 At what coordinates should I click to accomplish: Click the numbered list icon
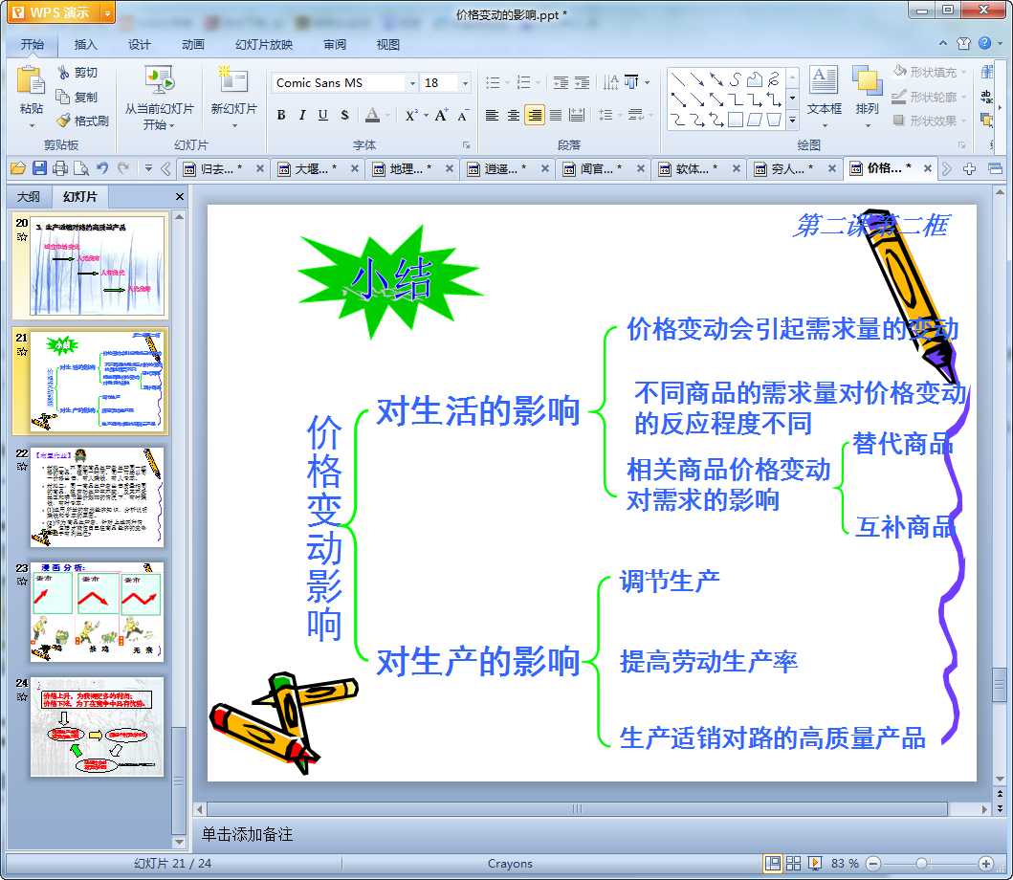[x=524, y=82]
